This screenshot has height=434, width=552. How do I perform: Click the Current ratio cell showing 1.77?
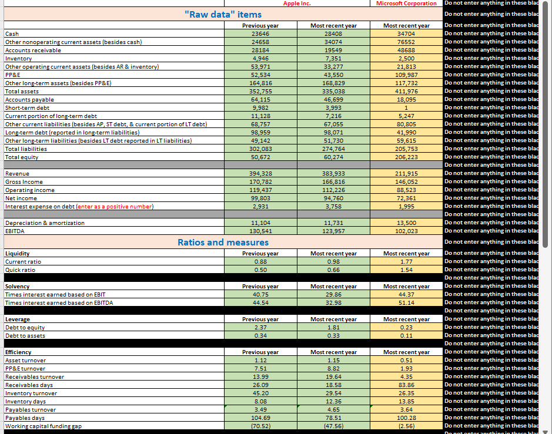click(x=406, y=261)
